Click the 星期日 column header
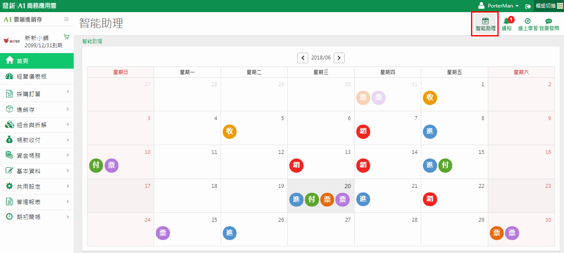 (x=121, y=72)
